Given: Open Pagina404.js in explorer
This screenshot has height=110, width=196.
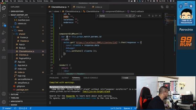Looking at the screenshot, I should click(x=25, y=58).
